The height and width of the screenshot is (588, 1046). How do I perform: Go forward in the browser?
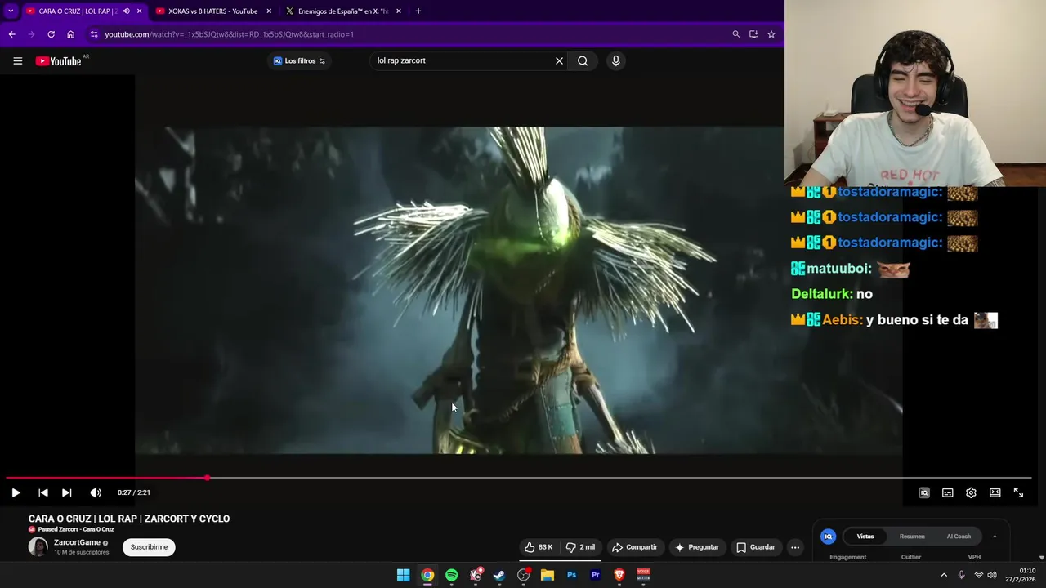point(31,34)
